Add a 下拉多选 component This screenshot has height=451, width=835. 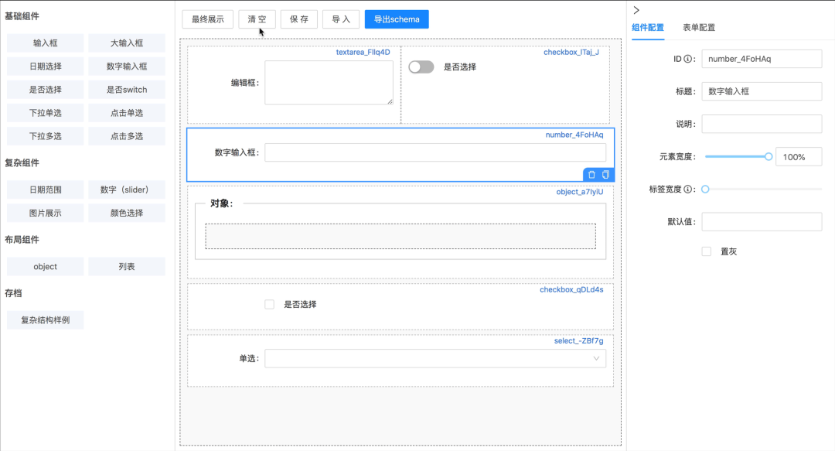(46, 136)
